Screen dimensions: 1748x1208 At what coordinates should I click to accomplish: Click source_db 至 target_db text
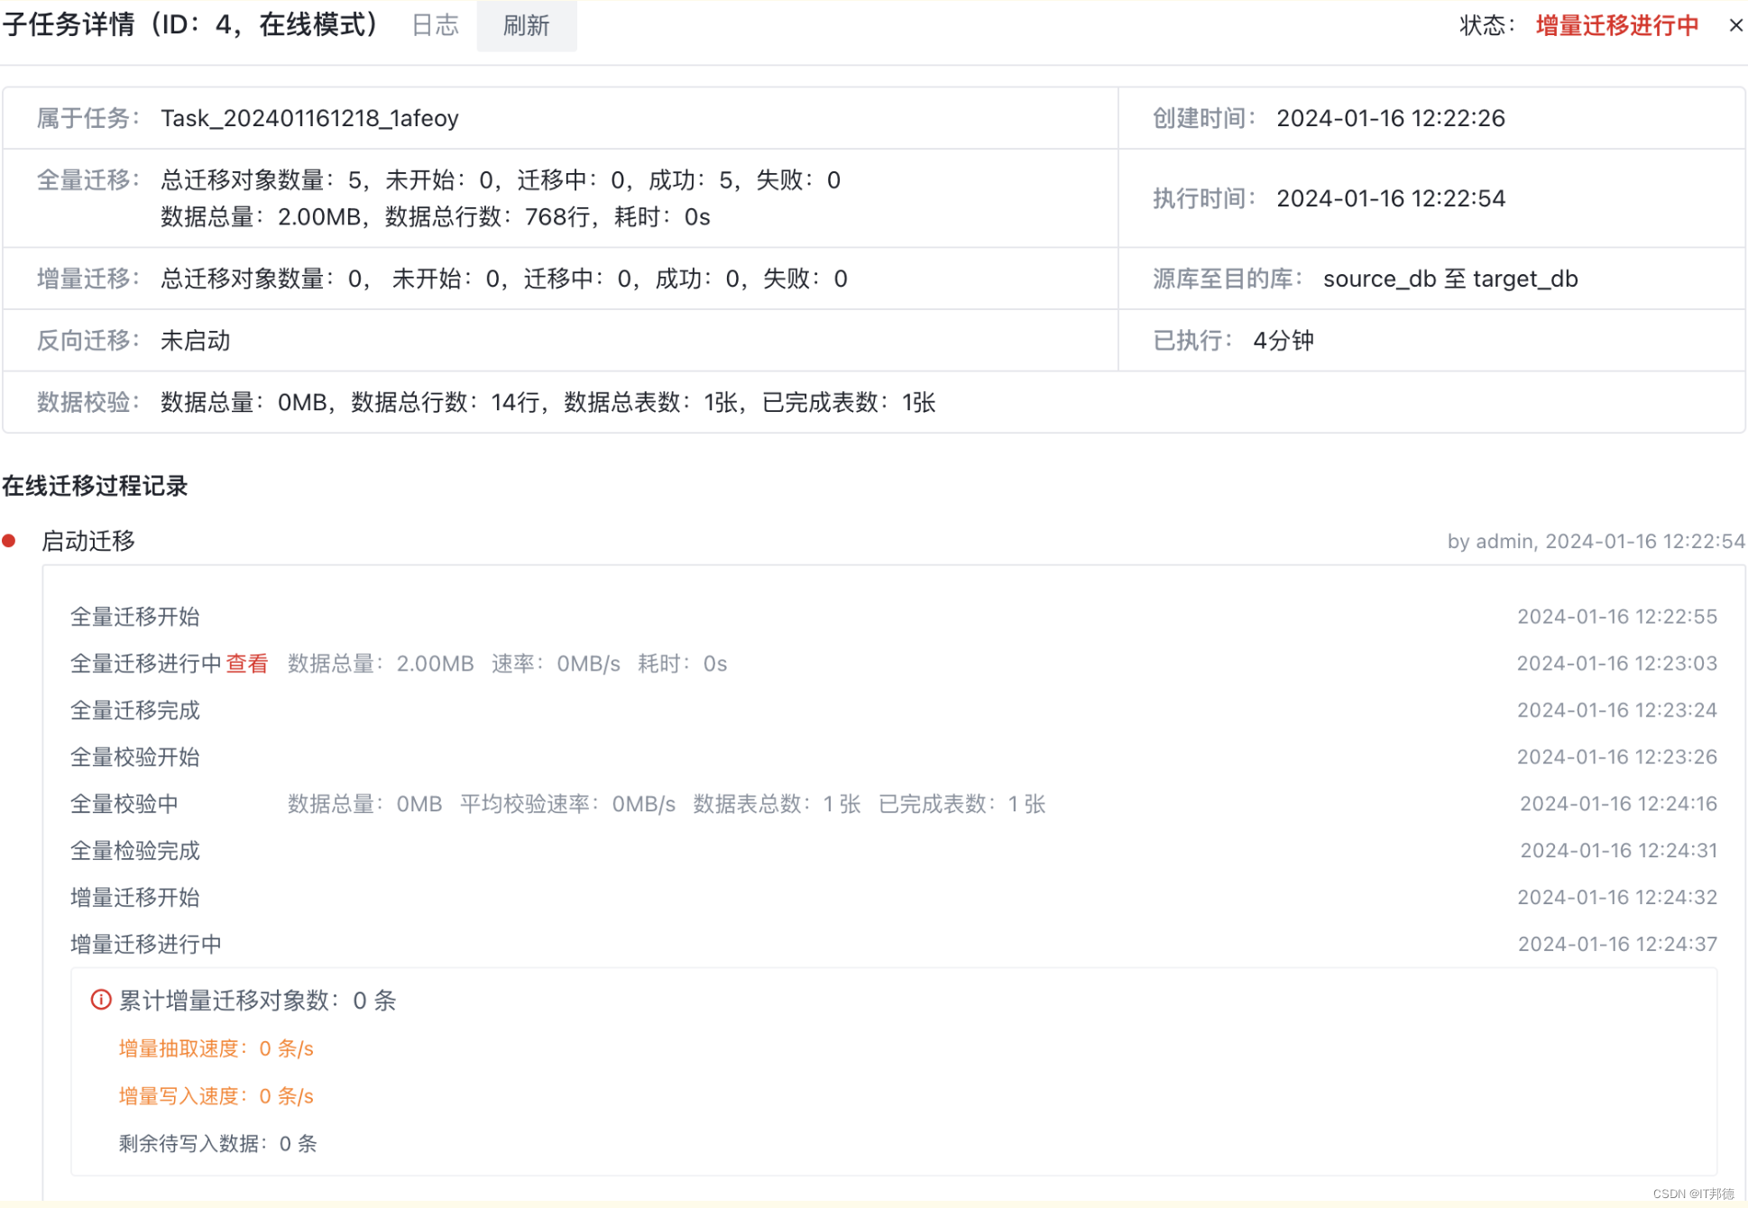point(1450,279)
